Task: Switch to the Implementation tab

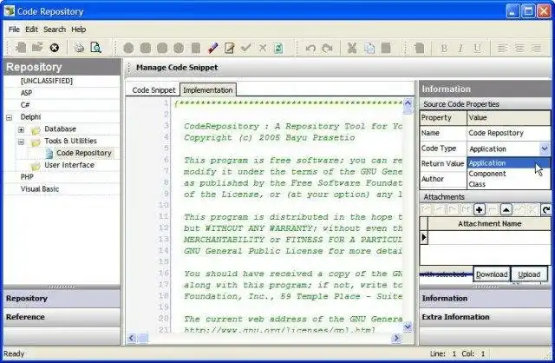Action: pos(208,90)
